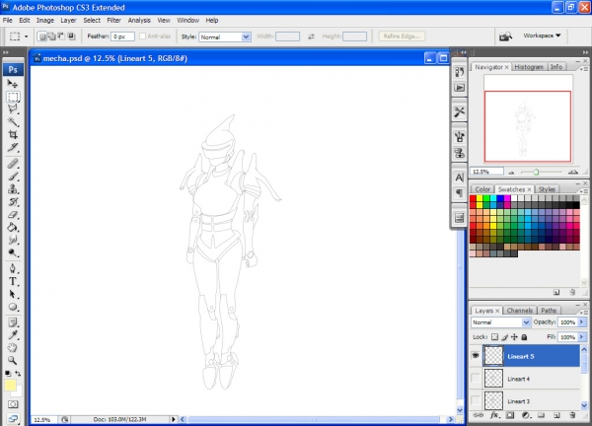The image size is (592, 426).
Task: Select the Slice tool
Action: 13,147
